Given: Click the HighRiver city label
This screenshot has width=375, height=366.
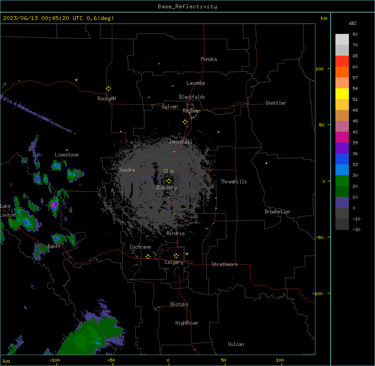Looking at the screenshot, I should (187, 323).
